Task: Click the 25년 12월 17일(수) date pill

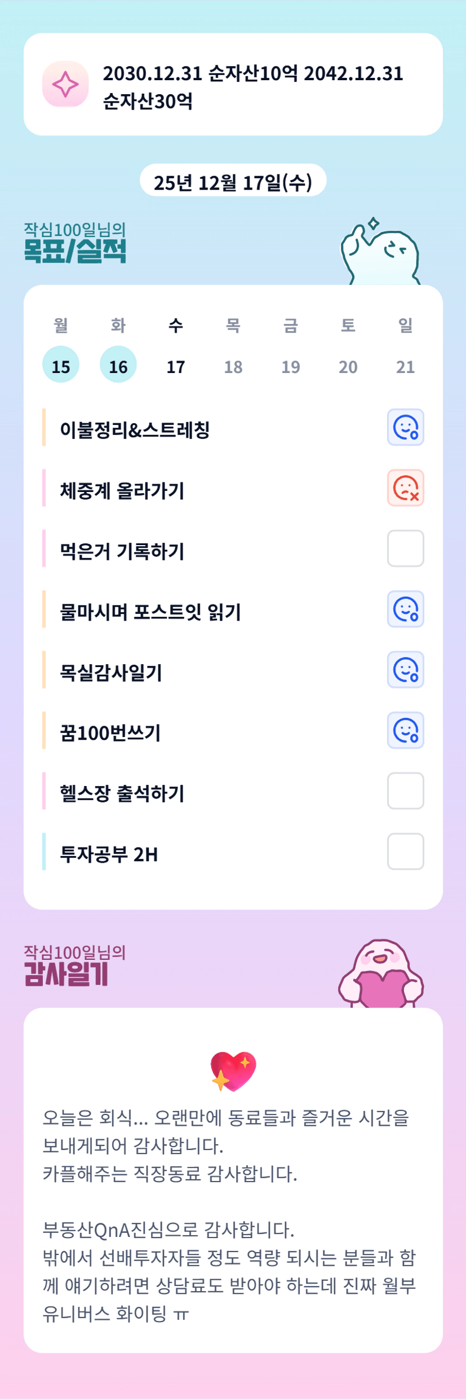Action: tap(233, 181)
